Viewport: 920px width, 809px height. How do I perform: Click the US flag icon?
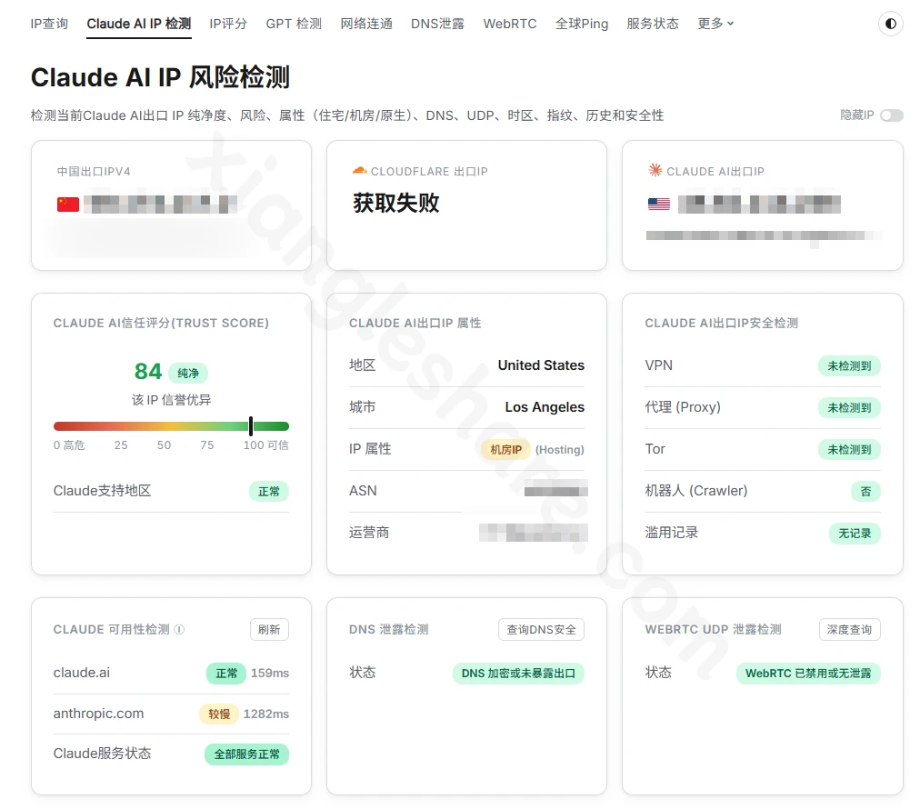click(x=658, y=205)
